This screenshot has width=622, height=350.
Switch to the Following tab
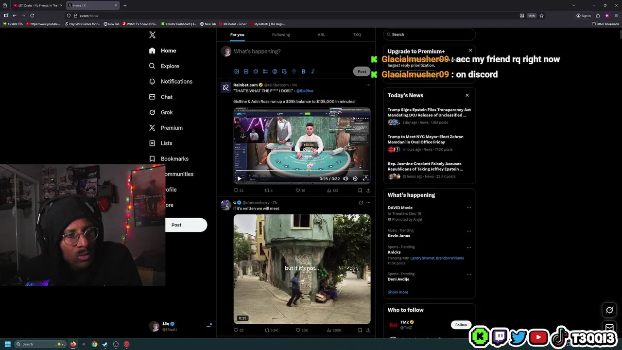(281, 35)
